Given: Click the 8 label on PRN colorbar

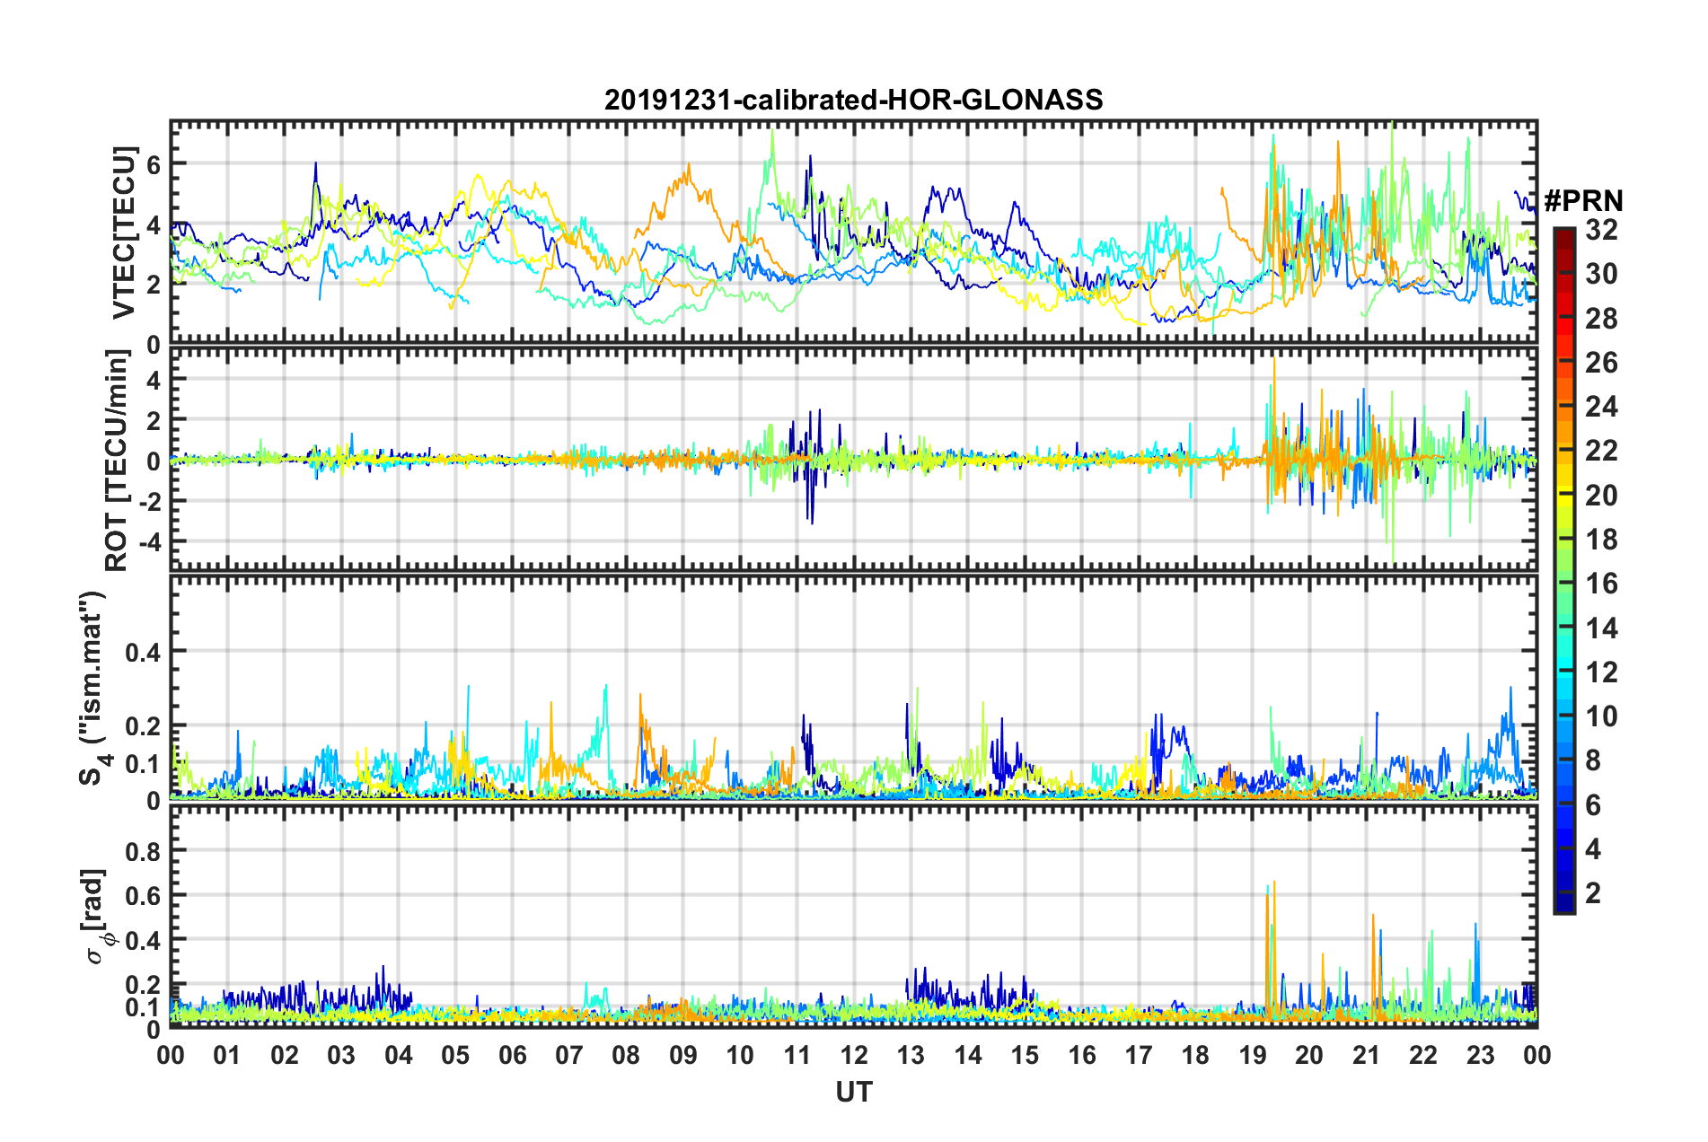Looking at the screenshot, I should (1593, 760).
